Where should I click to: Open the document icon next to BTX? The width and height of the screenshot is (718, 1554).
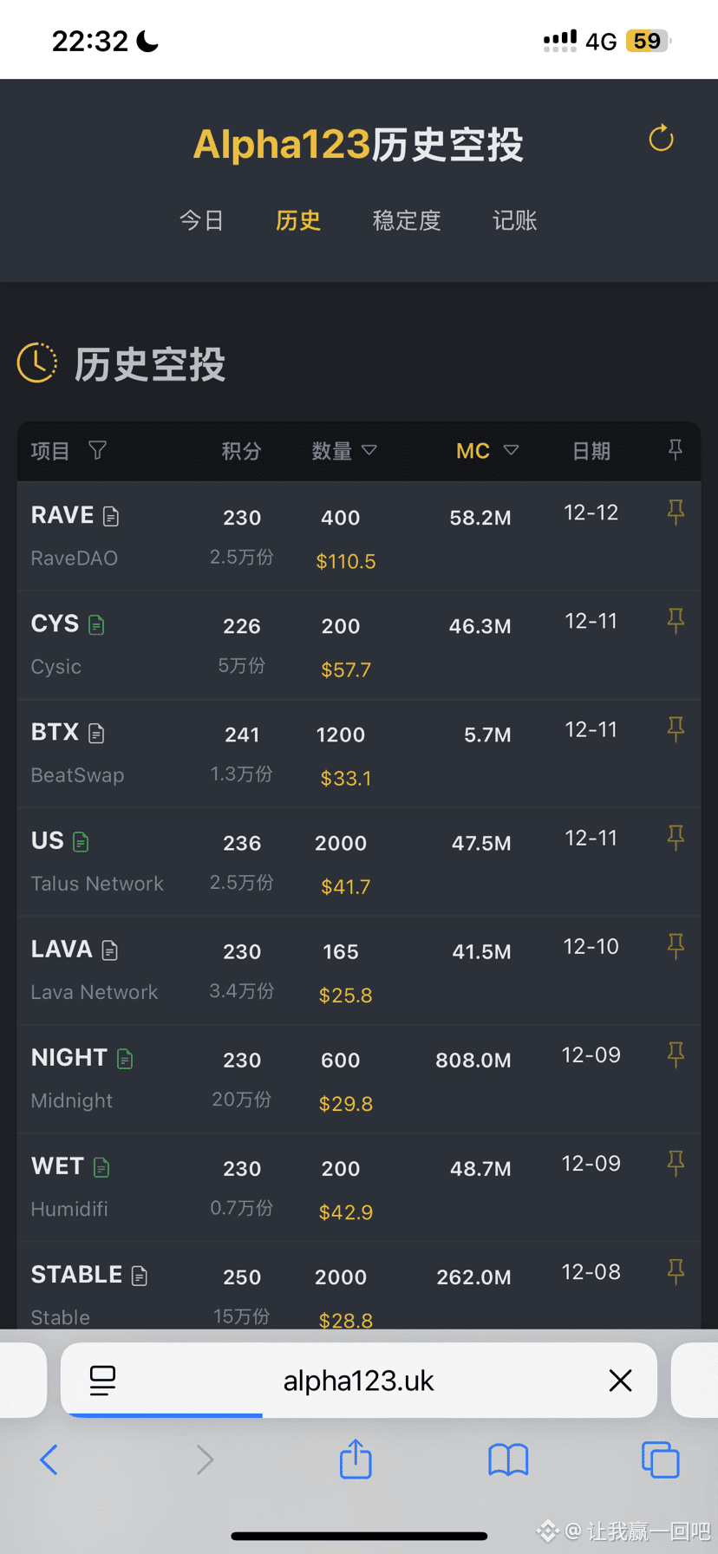point(96,733)
